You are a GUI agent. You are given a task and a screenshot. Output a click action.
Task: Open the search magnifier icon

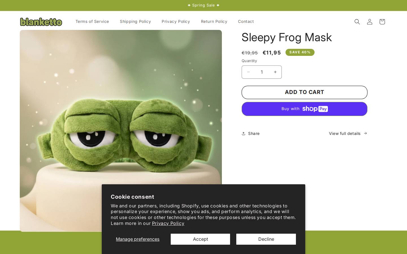point(357,22)
